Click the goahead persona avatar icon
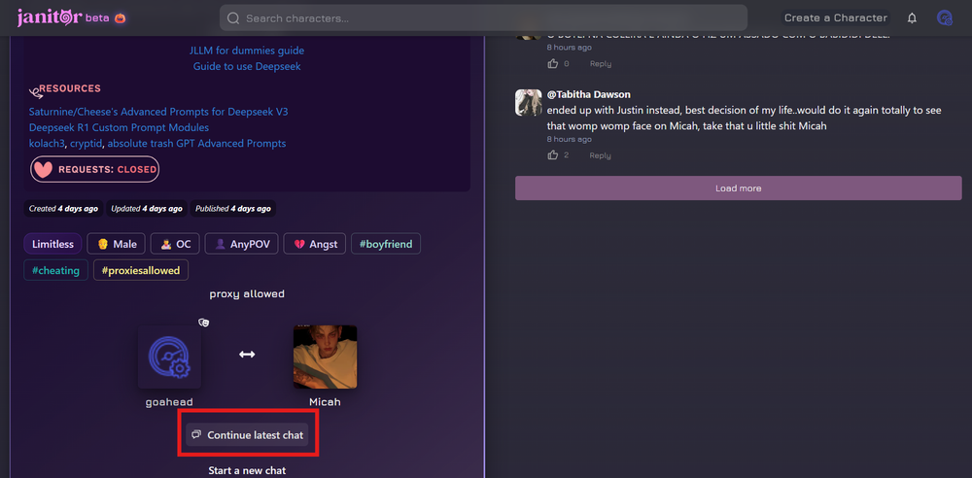Viewport: 972px width, 478px height. point(169,357)
